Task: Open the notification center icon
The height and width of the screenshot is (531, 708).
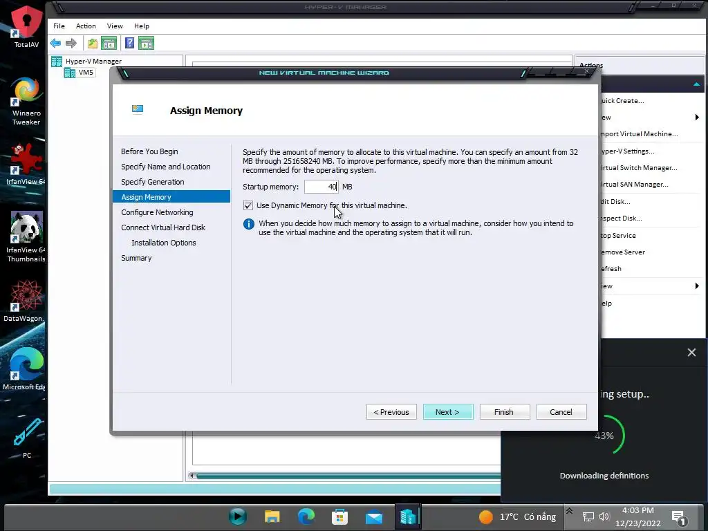Action: point(679,517)
